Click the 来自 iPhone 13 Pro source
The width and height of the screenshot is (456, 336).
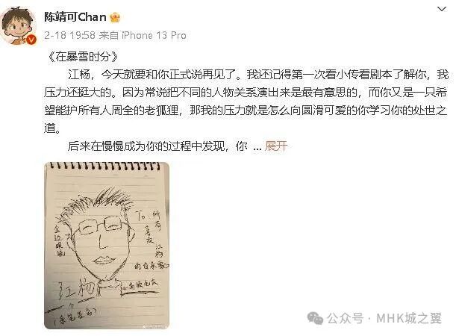click(143, 35)
